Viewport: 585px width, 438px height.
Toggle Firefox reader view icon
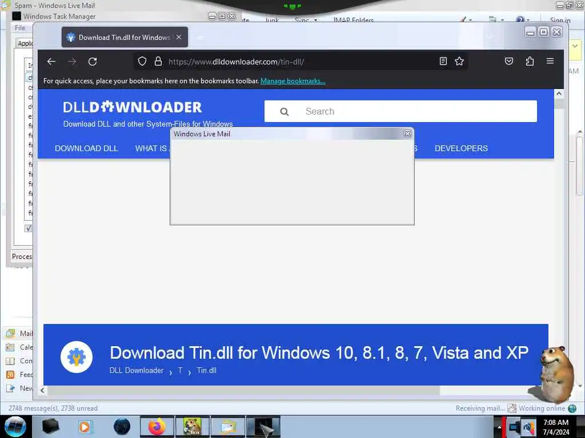coord(443,62)
